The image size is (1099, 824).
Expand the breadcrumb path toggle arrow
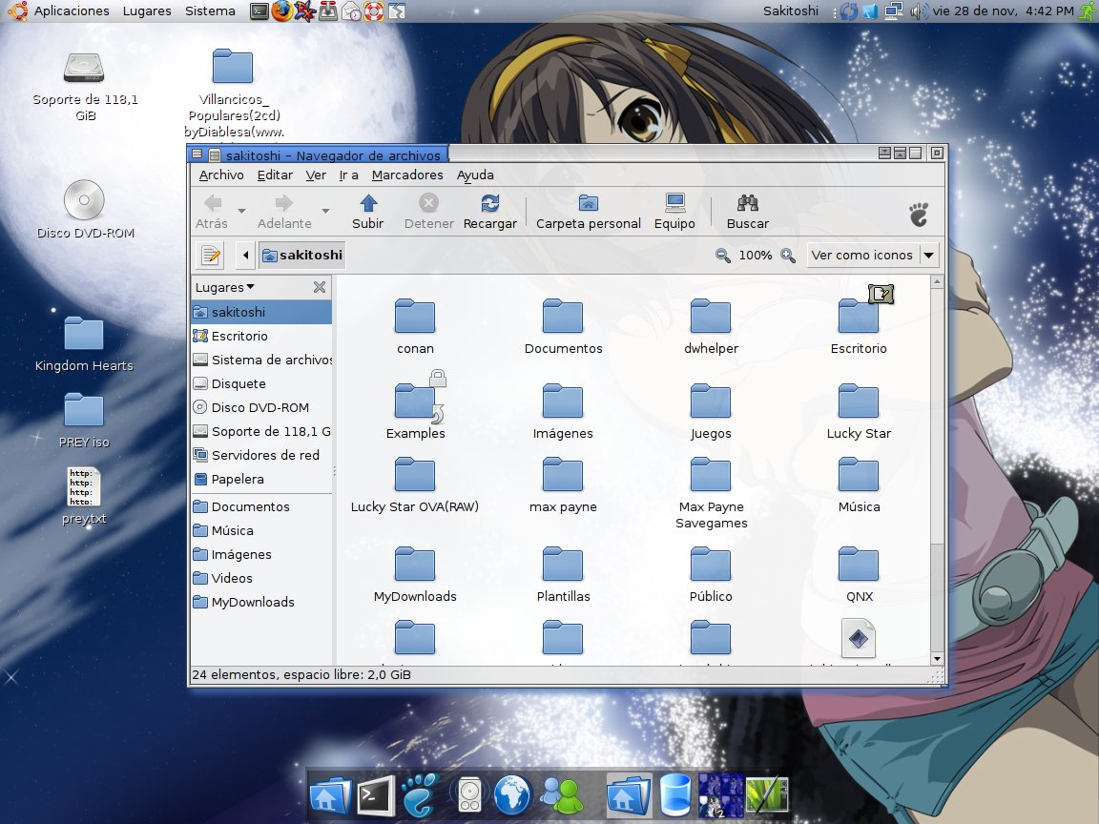pyautogui.click(x=245, y=255)
